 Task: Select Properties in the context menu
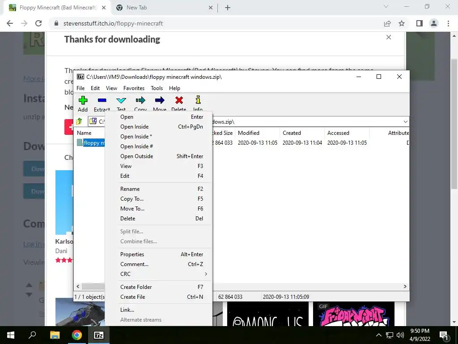click(159, 254)
